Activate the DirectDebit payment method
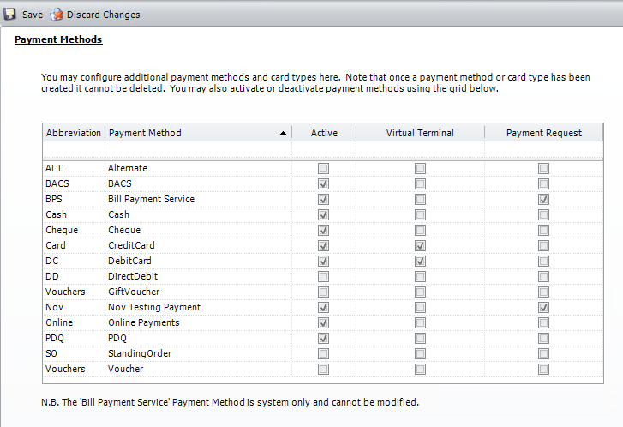This screenshot has height=427, width=623. pos(324,277)
